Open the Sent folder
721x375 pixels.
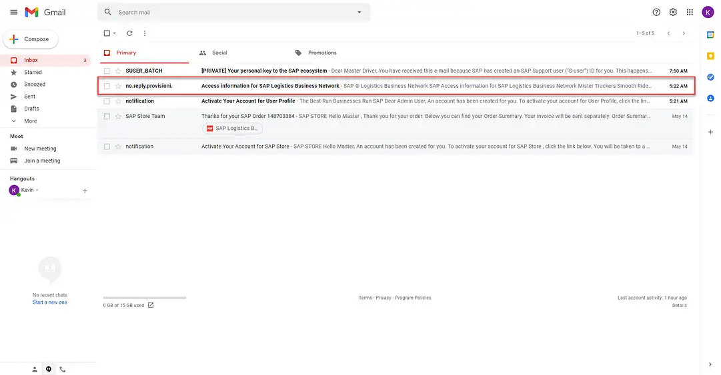tap(29, 97)
